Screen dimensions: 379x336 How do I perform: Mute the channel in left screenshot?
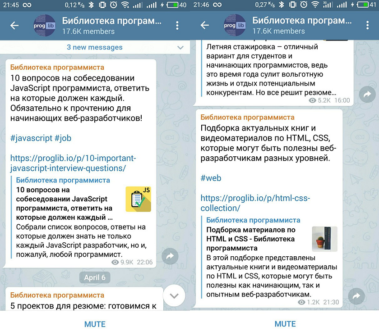pyautogui.click(x=95, y=324)
